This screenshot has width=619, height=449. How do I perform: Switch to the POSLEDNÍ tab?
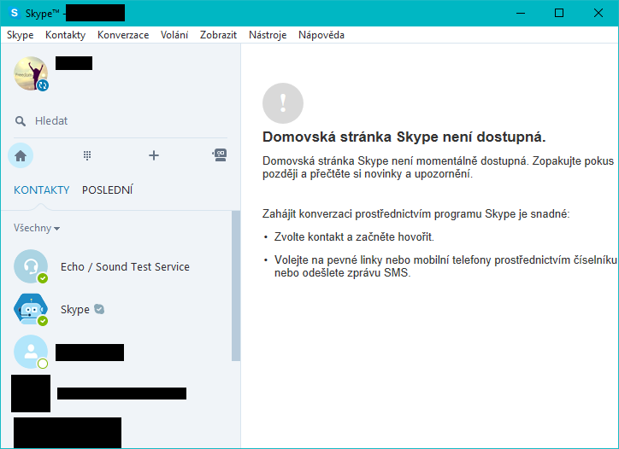107,190
